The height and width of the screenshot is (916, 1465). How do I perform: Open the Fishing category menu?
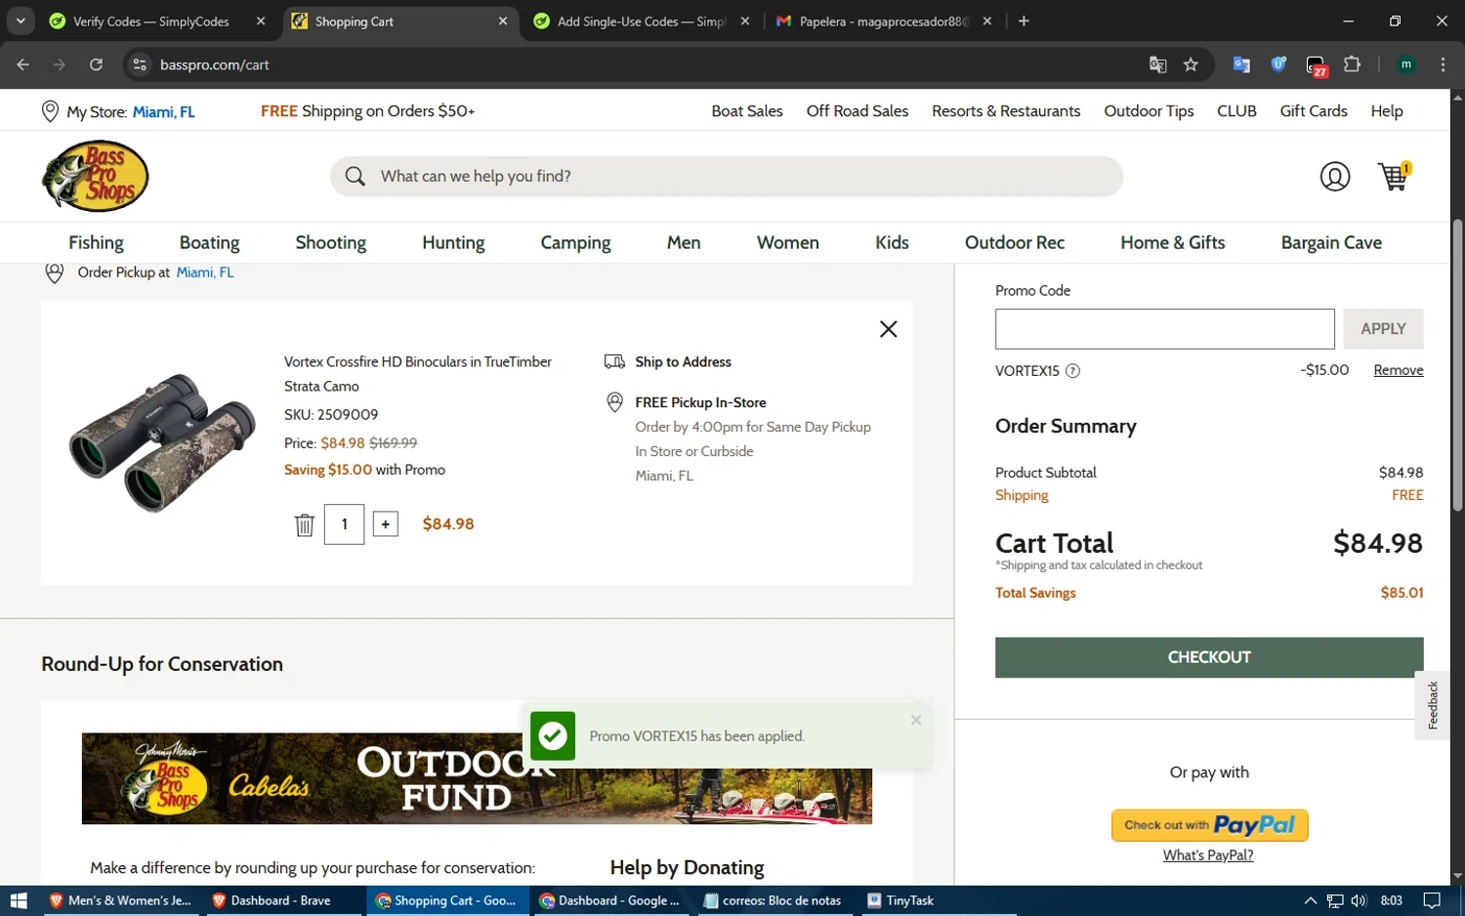click(96, 243)
